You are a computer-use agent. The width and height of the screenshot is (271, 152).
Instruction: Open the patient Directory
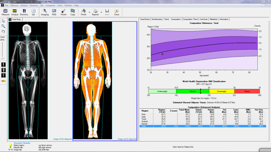click(x=24, y=12)
